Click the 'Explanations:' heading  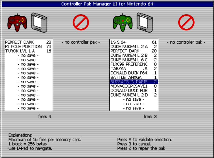pyautogui.click(x=20, y=135)
